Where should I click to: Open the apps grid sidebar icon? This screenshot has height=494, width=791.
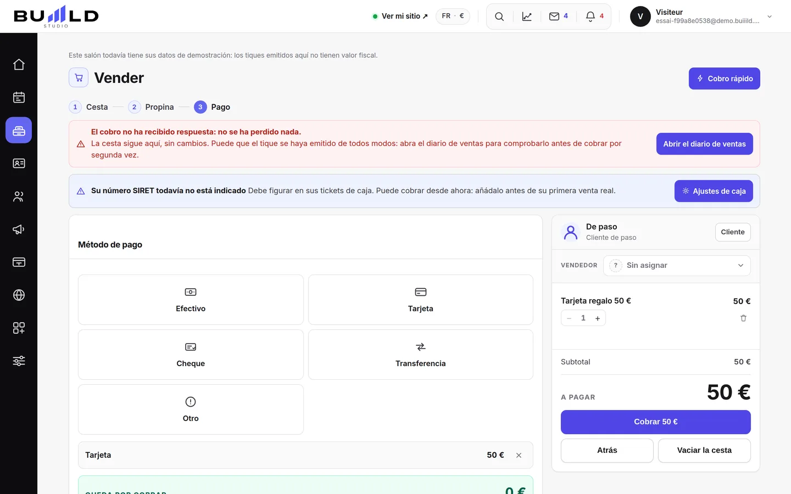click(x=19, y=328)
